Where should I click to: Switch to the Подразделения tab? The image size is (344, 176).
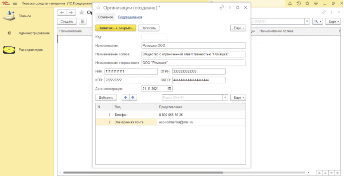point(130,17)
